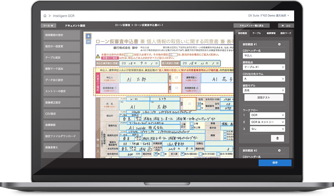This screenshot has width=334, height=196.
Task: Collapse the 設定 panel with double-arrow button
Action: tap(286, 26)
